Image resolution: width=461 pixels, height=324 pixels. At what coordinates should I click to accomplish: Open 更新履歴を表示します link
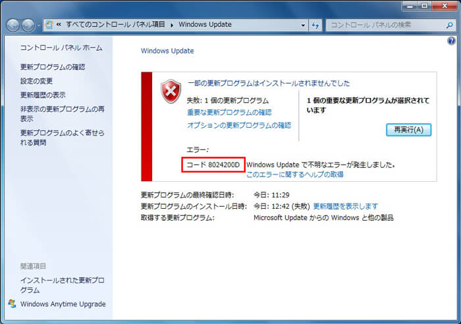pyautogui.click(x=346, y=206)
